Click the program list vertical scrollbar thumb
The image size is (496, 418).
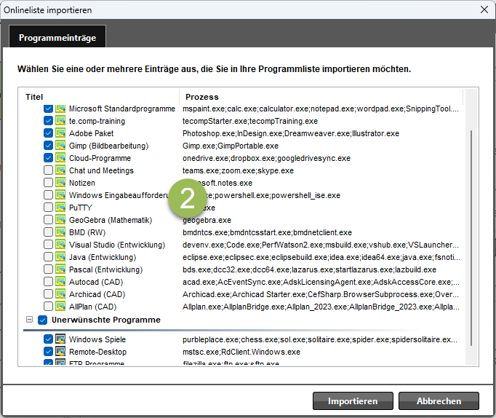[x=471, y=237]
